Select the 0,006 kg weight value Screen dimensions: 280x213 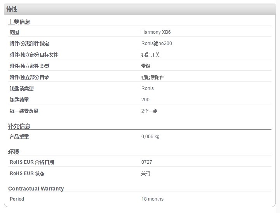click(150, 137)
